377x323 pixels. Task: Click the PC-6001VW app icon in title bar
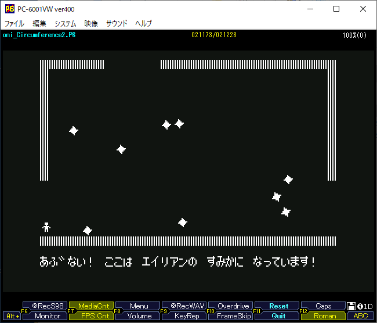(10, 9)
